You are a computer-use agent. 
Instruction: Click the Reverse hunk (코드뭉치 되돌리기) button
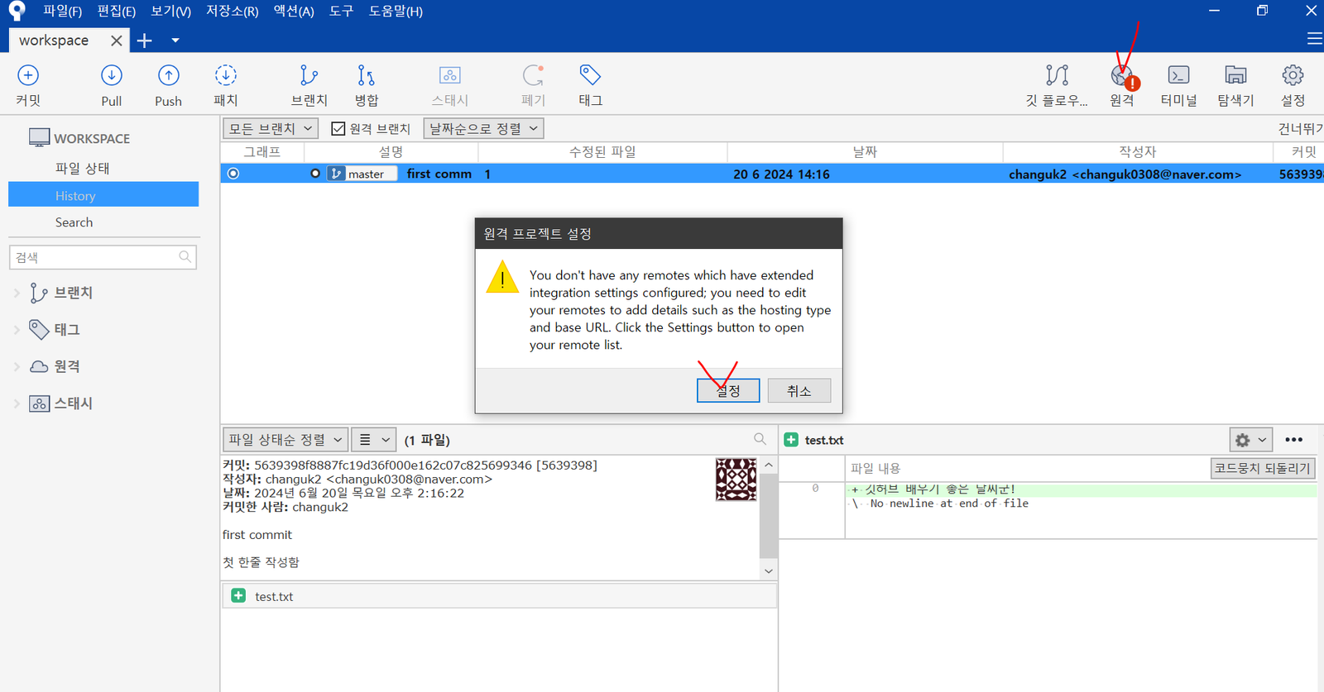(x=1263, y=468)
